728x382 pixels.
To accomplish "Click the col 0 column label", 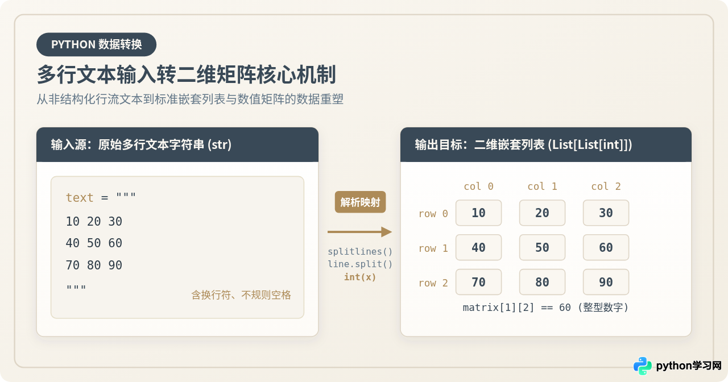I will point(478,186).
